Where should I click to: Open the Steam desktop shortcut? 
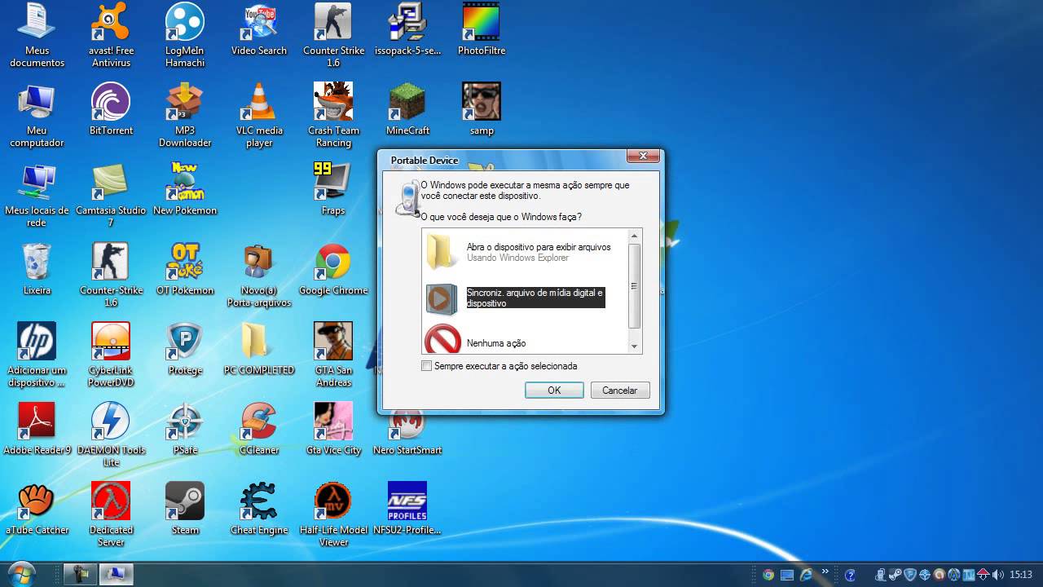185,509
